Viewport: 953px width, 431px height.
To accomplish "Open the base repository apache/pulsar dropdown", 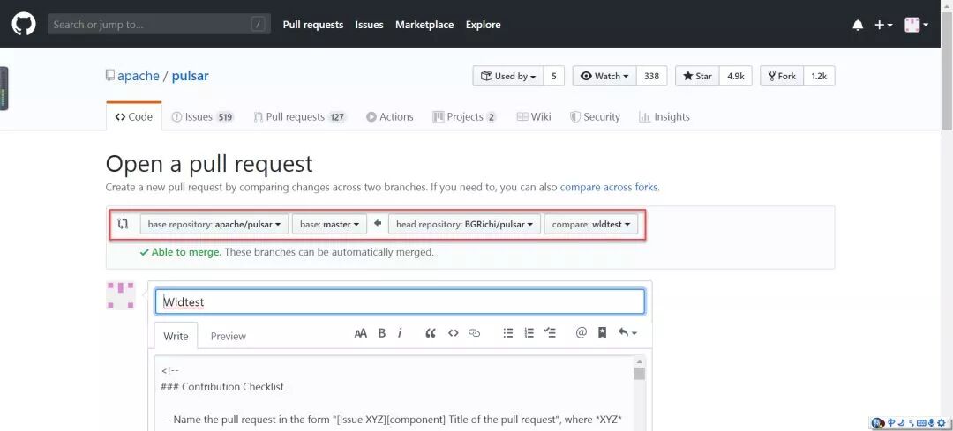I will (x=214, y=224).
